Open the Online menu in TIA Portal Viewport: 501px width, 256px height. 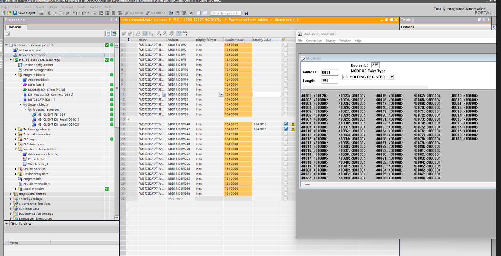[53, 7]
